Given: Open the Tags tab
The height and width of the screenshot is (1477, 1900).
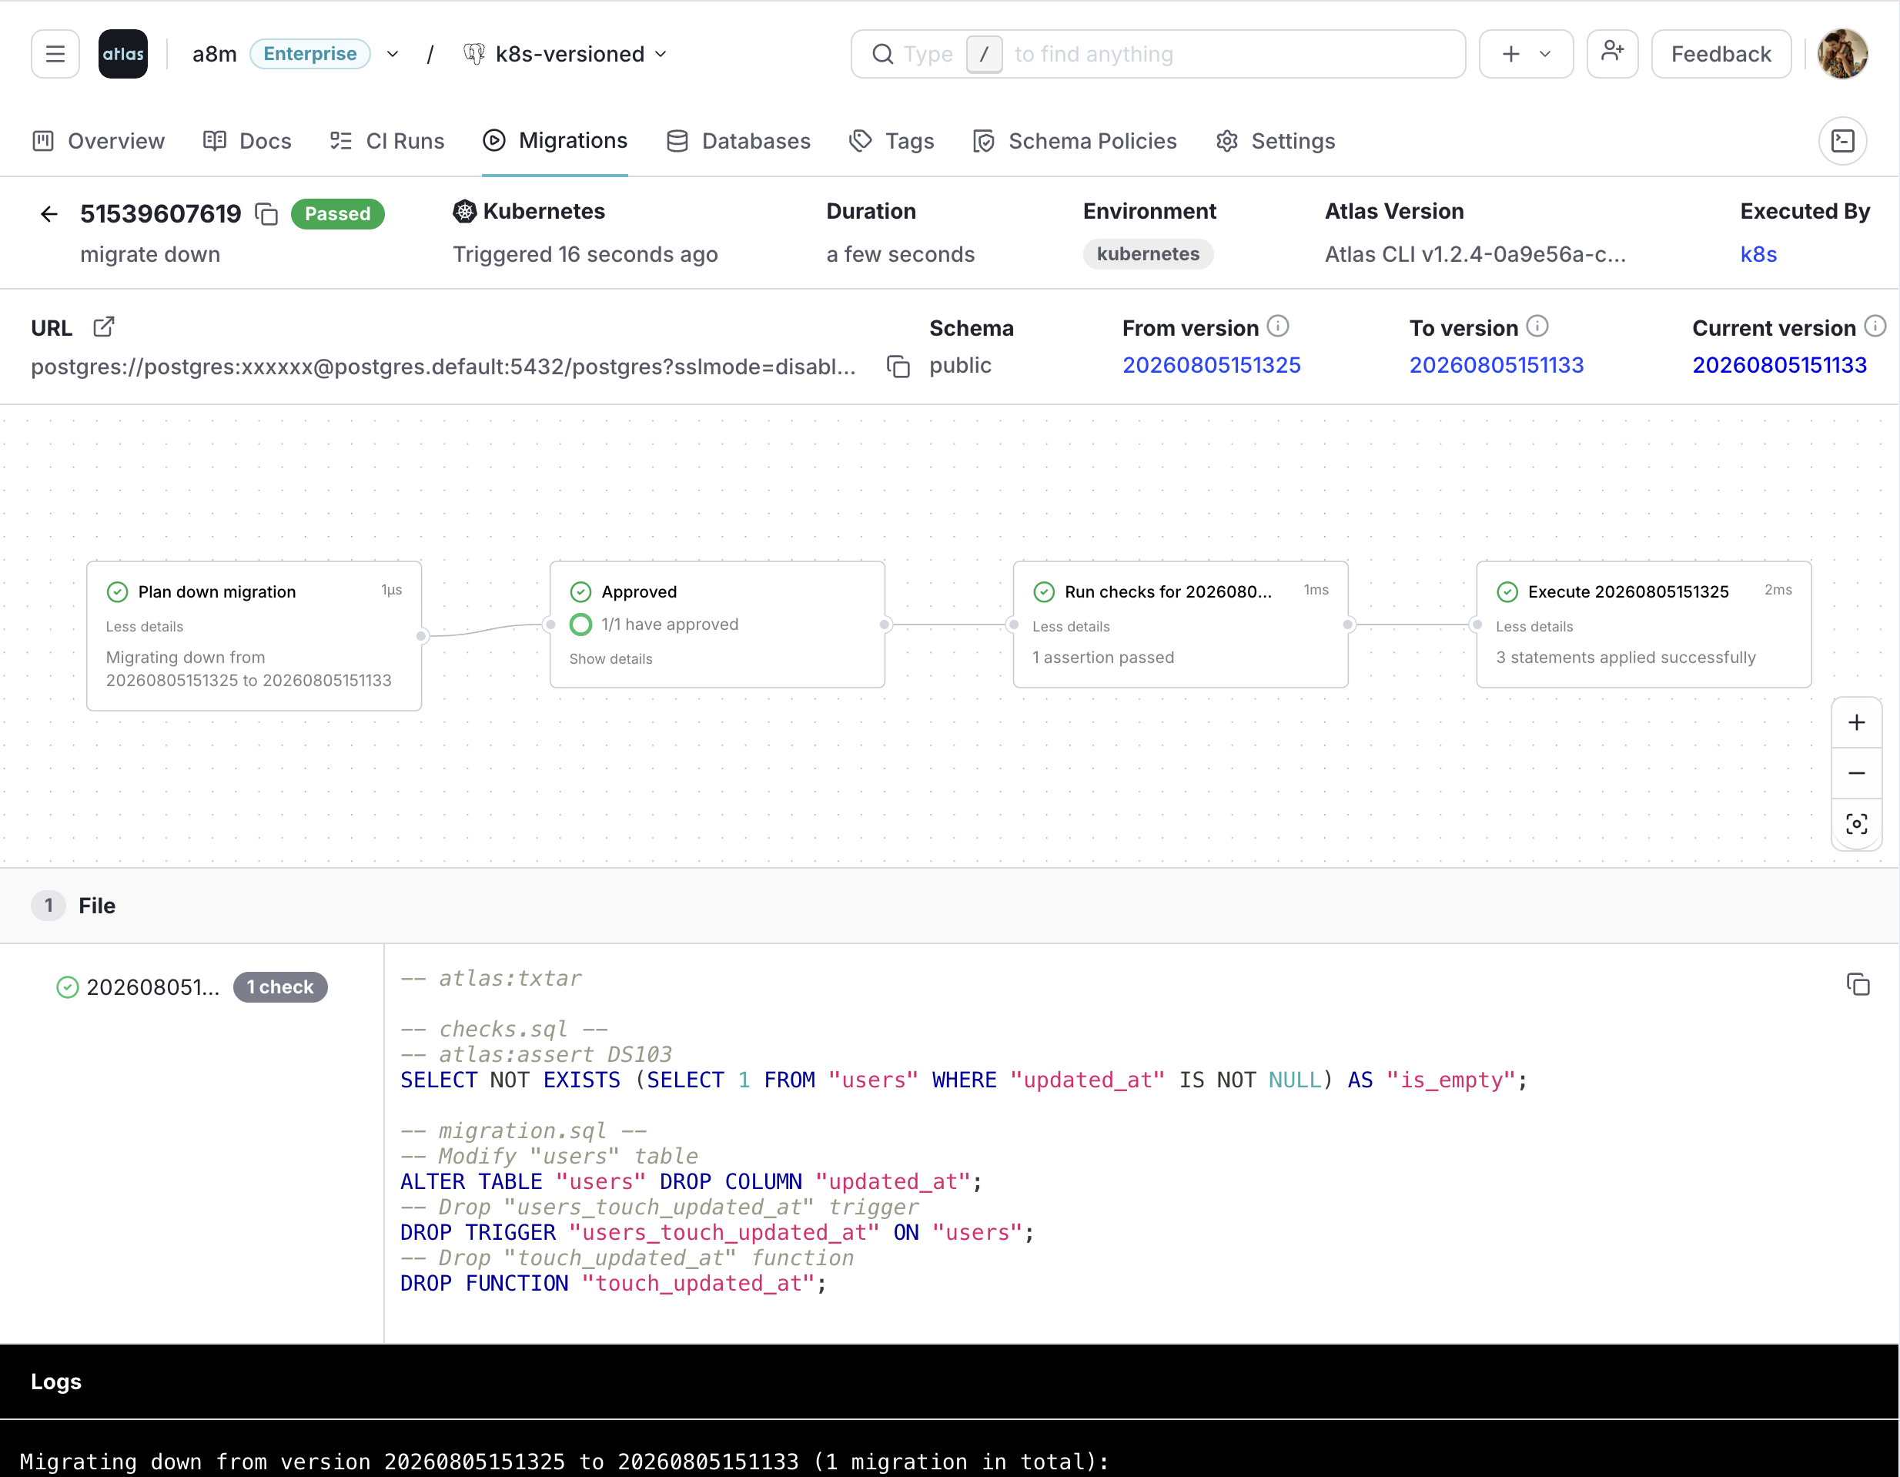Looking at the screenshot, I should coord(891,141).
